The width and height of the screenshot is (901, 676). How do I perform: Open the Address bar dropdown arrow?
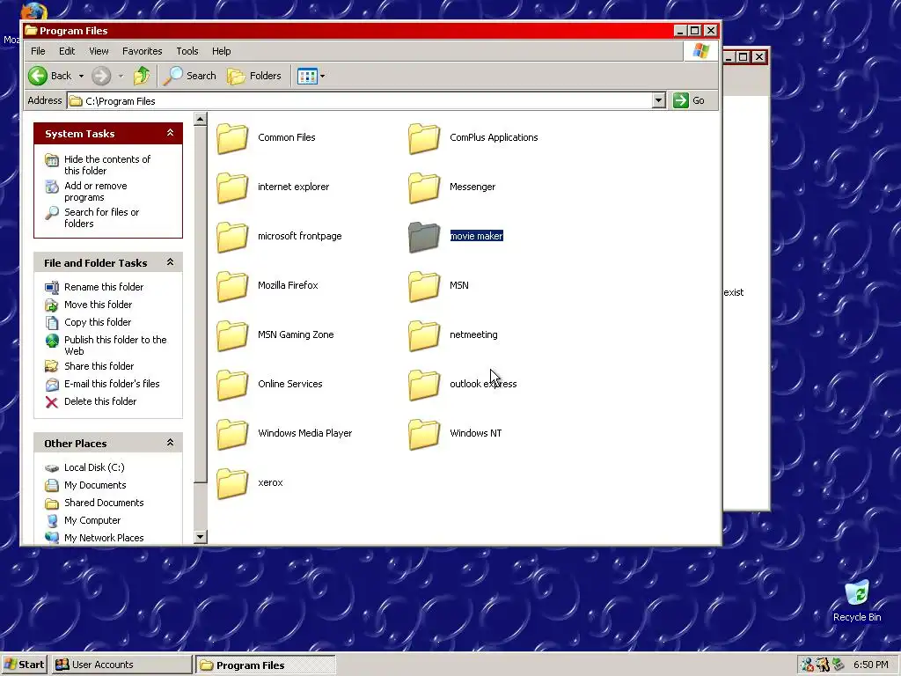658,100
